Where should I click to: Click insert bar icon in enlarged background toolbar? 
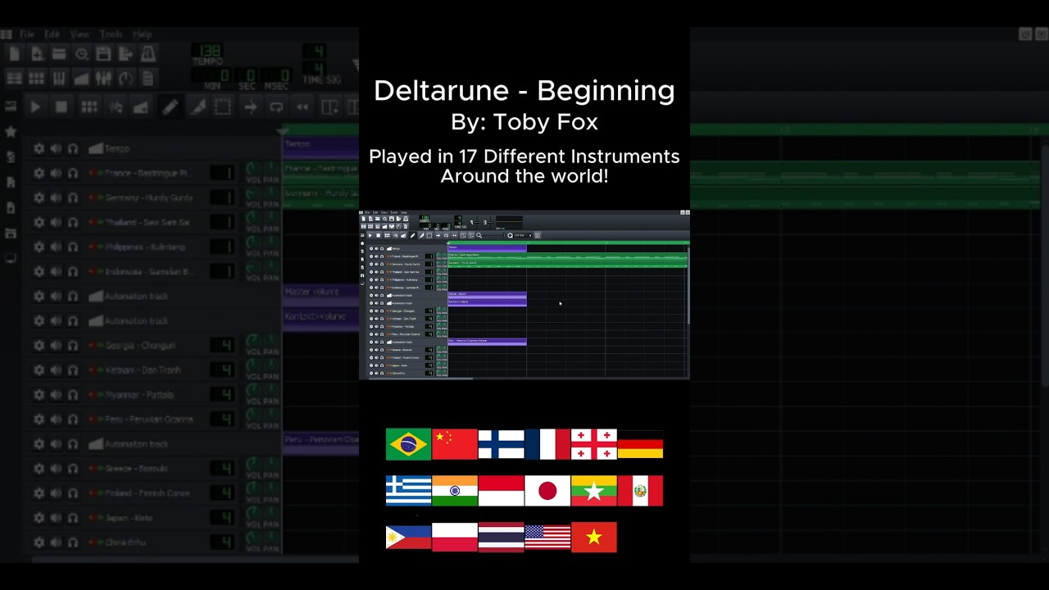pyautogui.click(x=330, y=107)
